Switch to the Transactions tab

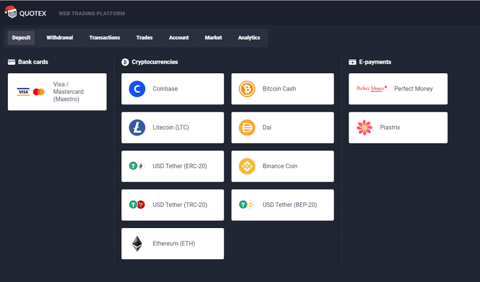coord(104,38)
